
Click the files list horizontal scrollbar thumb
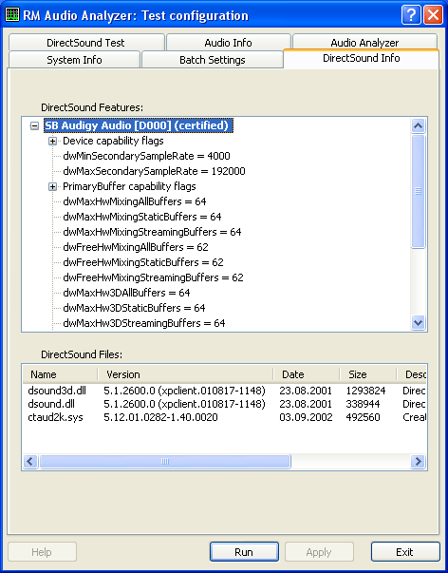tap(164, 461)
